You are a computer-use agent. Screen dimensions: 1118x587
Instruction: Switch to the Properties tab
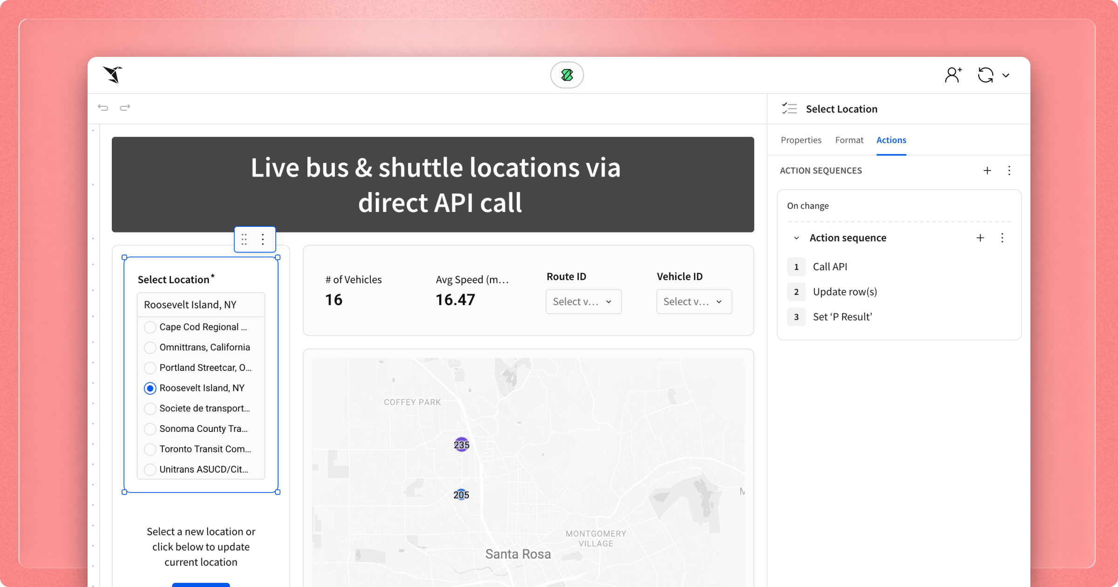point(801,140)
